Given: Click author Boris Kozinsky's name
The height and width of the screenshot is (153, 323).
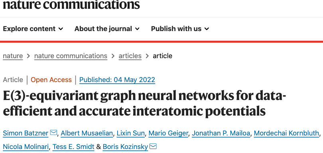Looking at the screenshot, I should [x=125, y=147].
